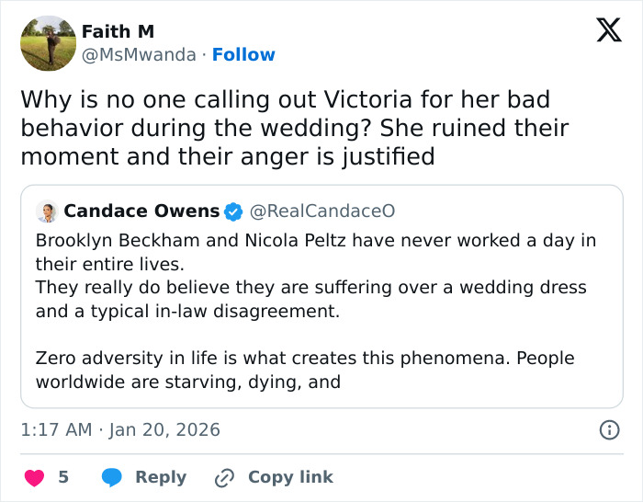The width and height of the screenshot is (643, 502).
Task: Click the Reply text label
Action: click(161, 477)
